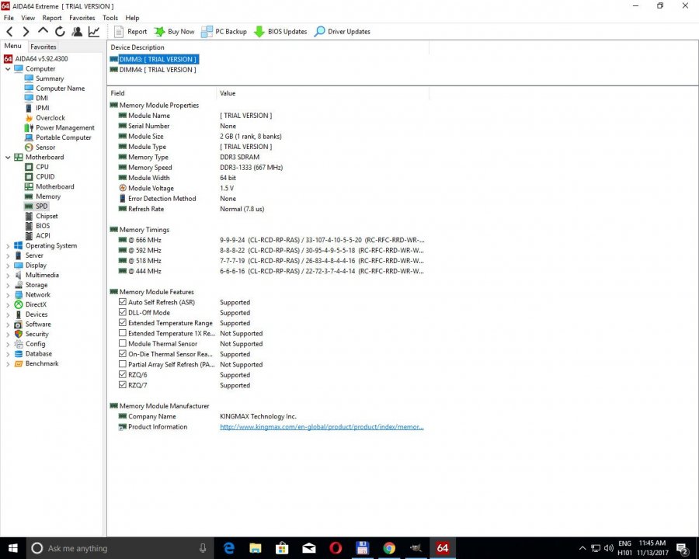The height and width of the screenshot is (559, 699).
Task: Select the Overclock tree item
Action: 50,118
